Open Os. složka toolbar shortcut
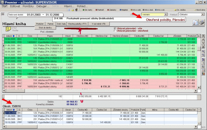Image resolution: width=207 pixels, height=130 pixels. [180, 10]
